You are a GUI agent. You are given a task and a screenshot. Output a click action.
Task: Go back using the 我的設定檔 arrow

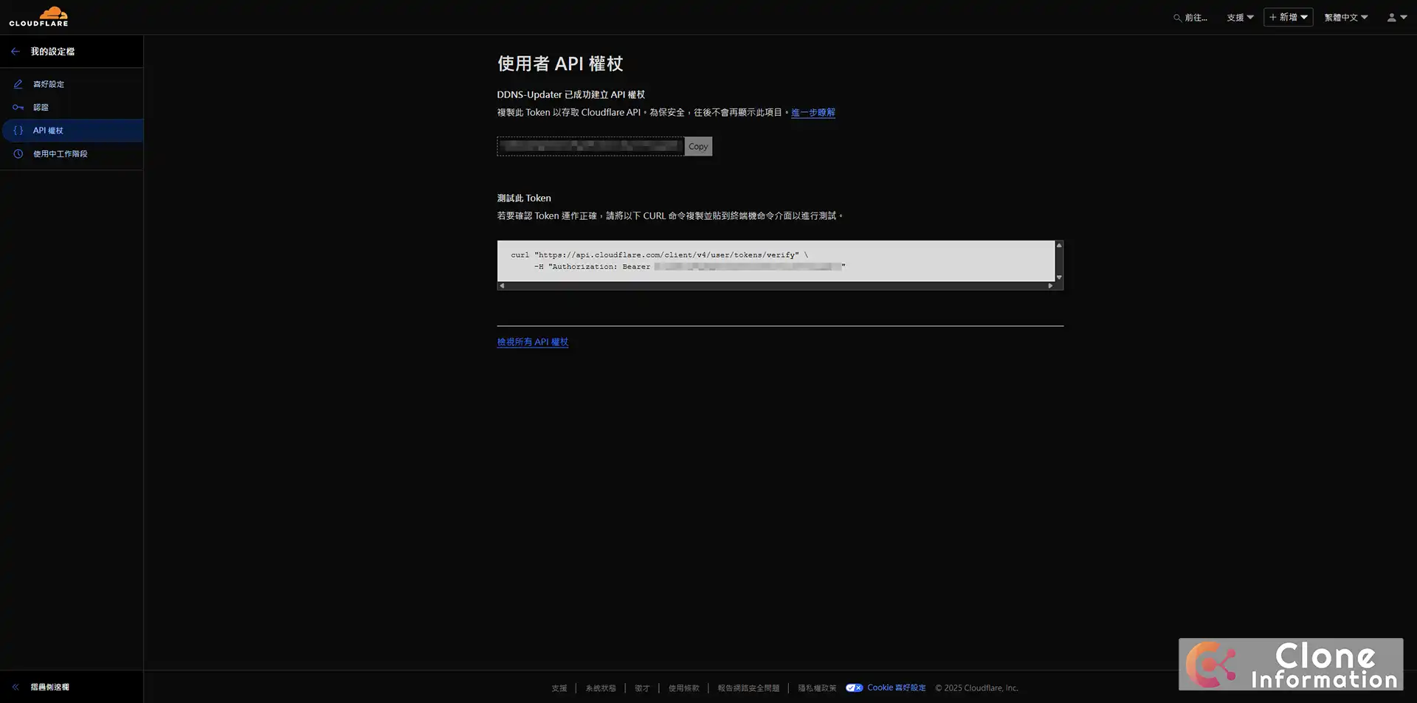coord(15,52)
